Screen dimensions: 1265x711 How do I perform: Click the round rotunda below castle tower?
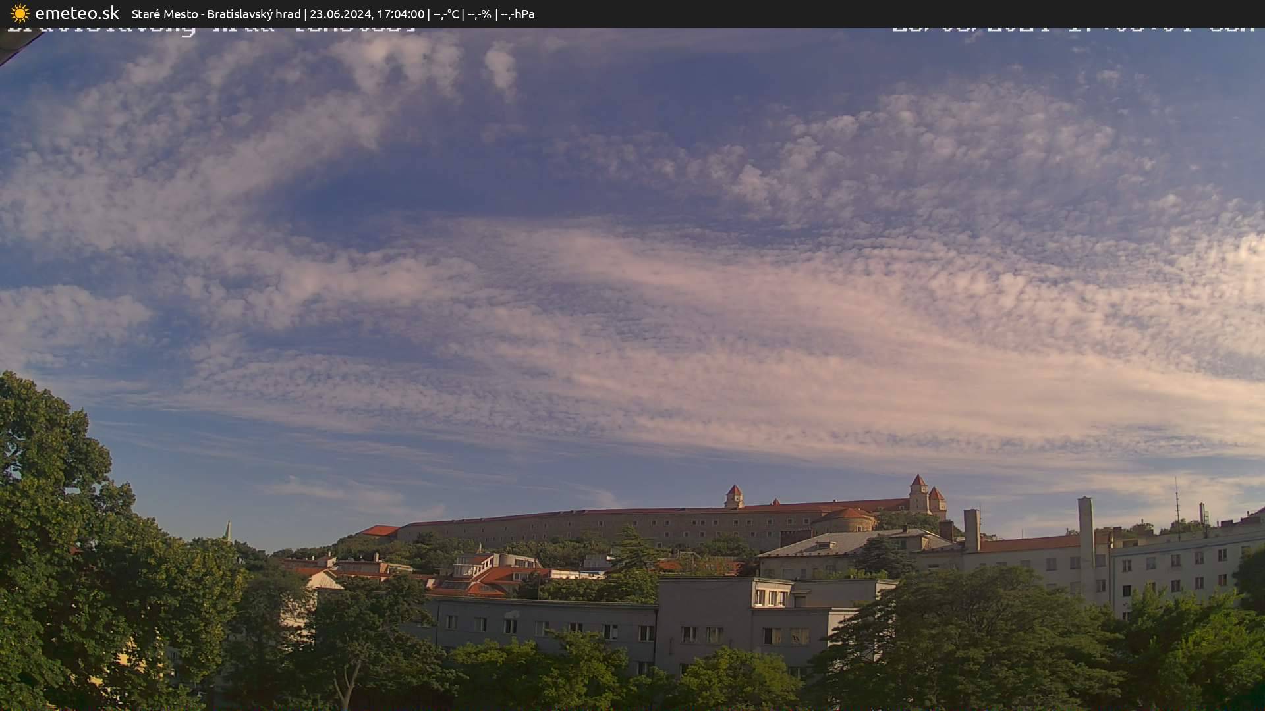tap(845, 521)
